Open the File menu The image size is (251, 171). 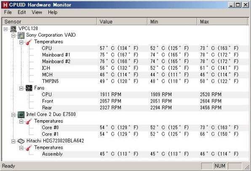[x=8, y=12]
